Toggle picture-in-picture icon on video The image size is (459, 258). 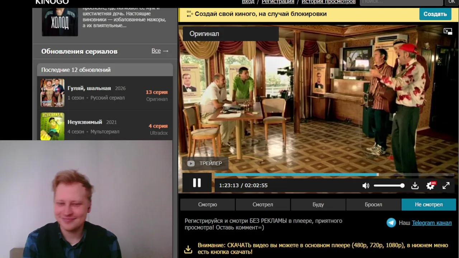(448, 32)
